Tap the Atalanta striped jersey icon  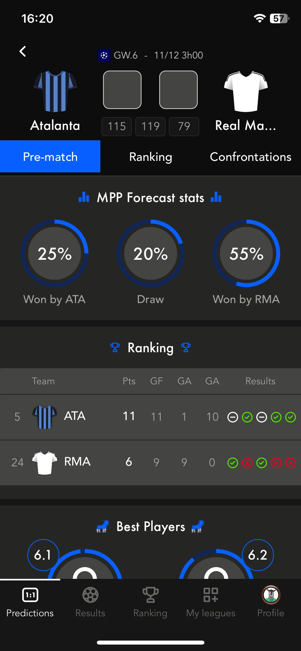pyautogui.click(x=55, y=91)
